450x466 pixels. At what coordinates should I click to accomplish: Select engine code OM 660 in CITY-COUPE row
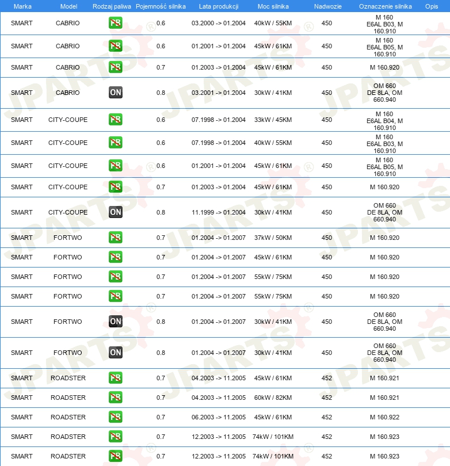point(384,212)
